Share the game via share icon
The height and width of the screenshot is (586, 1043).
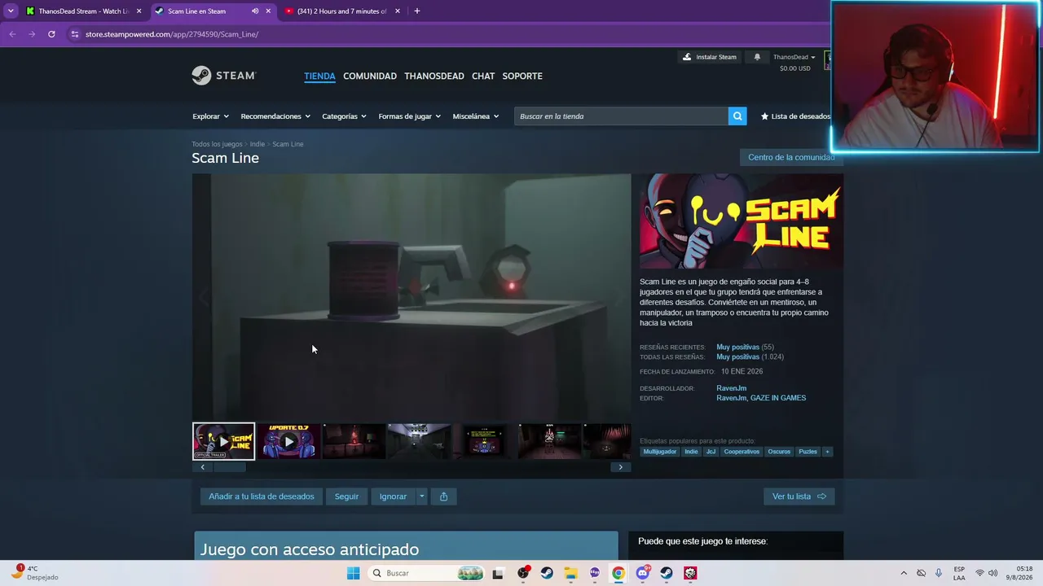(443, 496)
